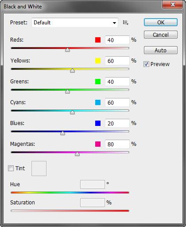Open the Preset dropdown showing Default

click(x=75, y=23)
